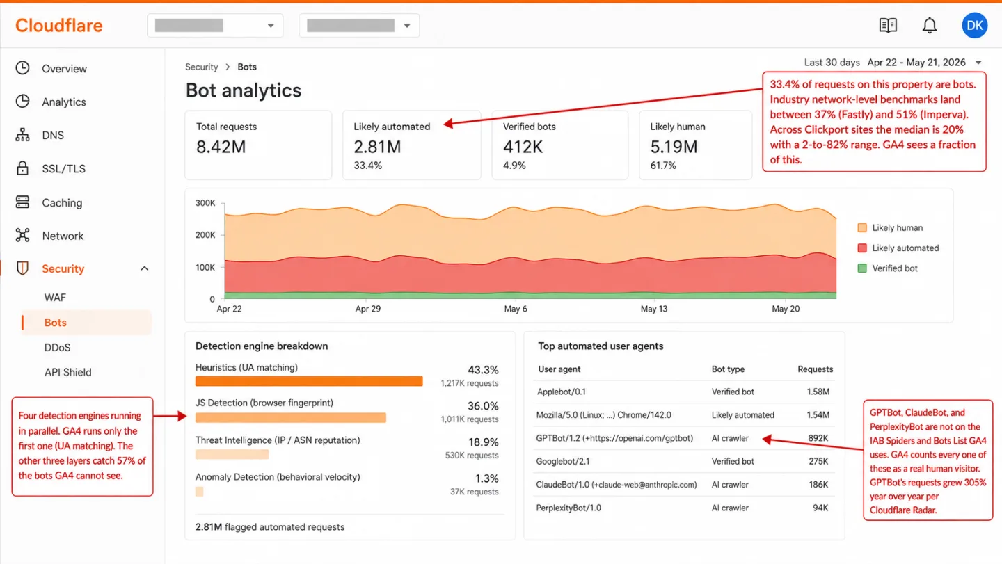Click the Caching server icon
Screen dimensions: 1002x564
(x=23, y=202)
